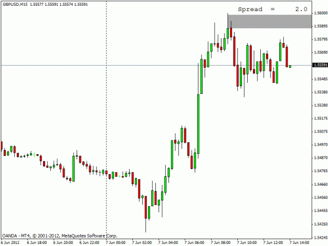Click the 6 Jun 18:00 time label

[x=37, y=242]
